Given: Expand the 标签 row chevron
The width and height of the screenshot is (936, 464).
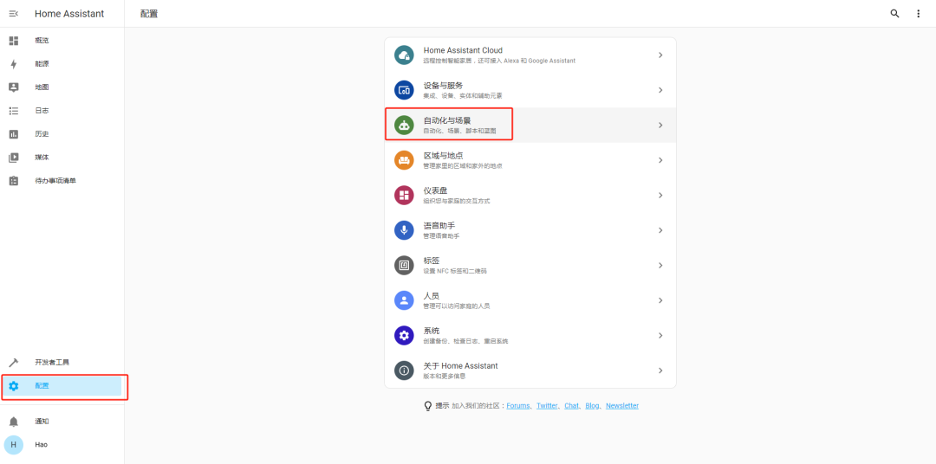Looking at the screenshot, I should (660, 266).
